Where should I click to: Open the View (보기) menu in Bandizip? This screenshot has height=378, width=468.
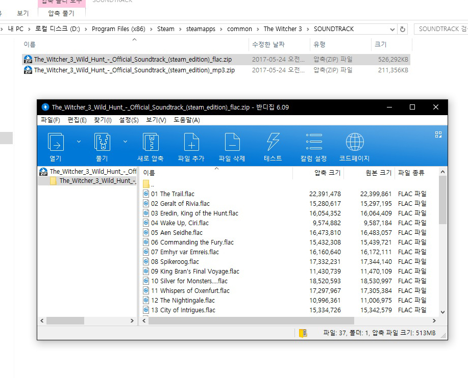pos(156,120)
